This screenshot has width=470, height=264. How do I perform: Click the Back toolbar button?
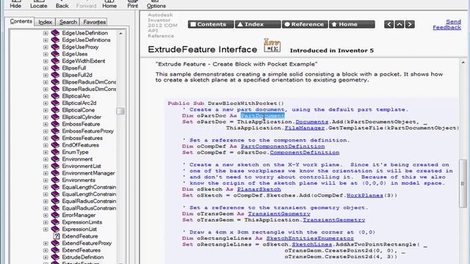[x=62, y=4]
